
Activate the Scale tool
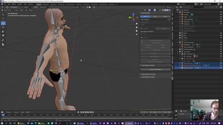(3, 31)
